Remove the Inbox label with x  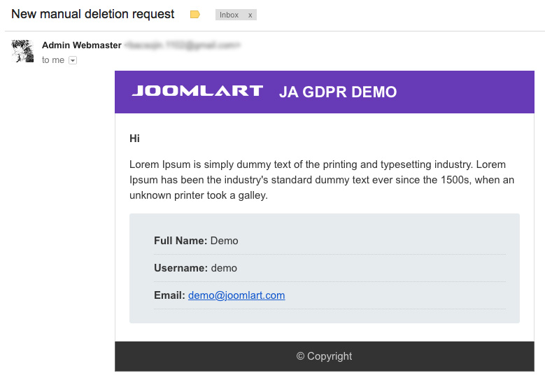click(x=250, y=15)
